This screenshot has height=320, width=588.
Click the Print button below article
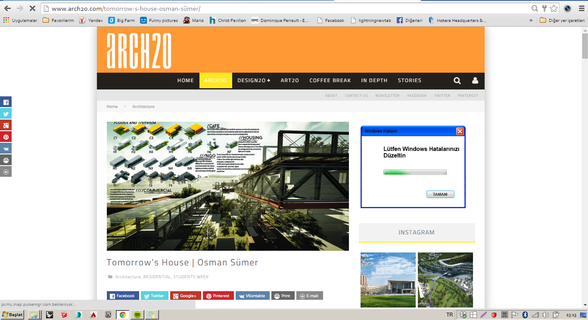[x=283, y=296]
